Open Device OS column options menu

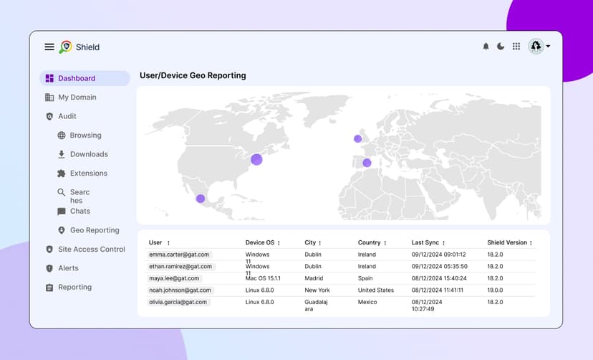(279, 243)
